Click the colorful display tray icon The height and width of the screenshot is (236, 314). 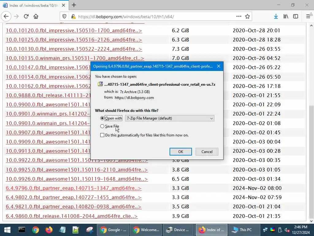(x=273, y=230)
